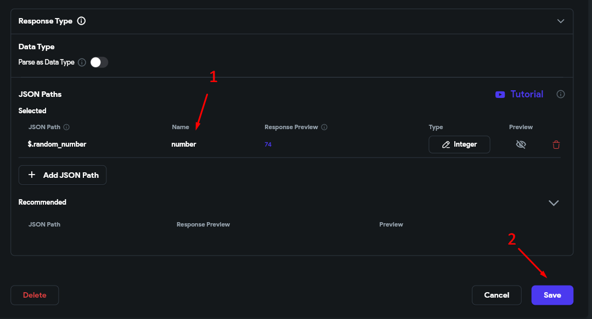Click the info icon beside Response Type

(81, 21)
